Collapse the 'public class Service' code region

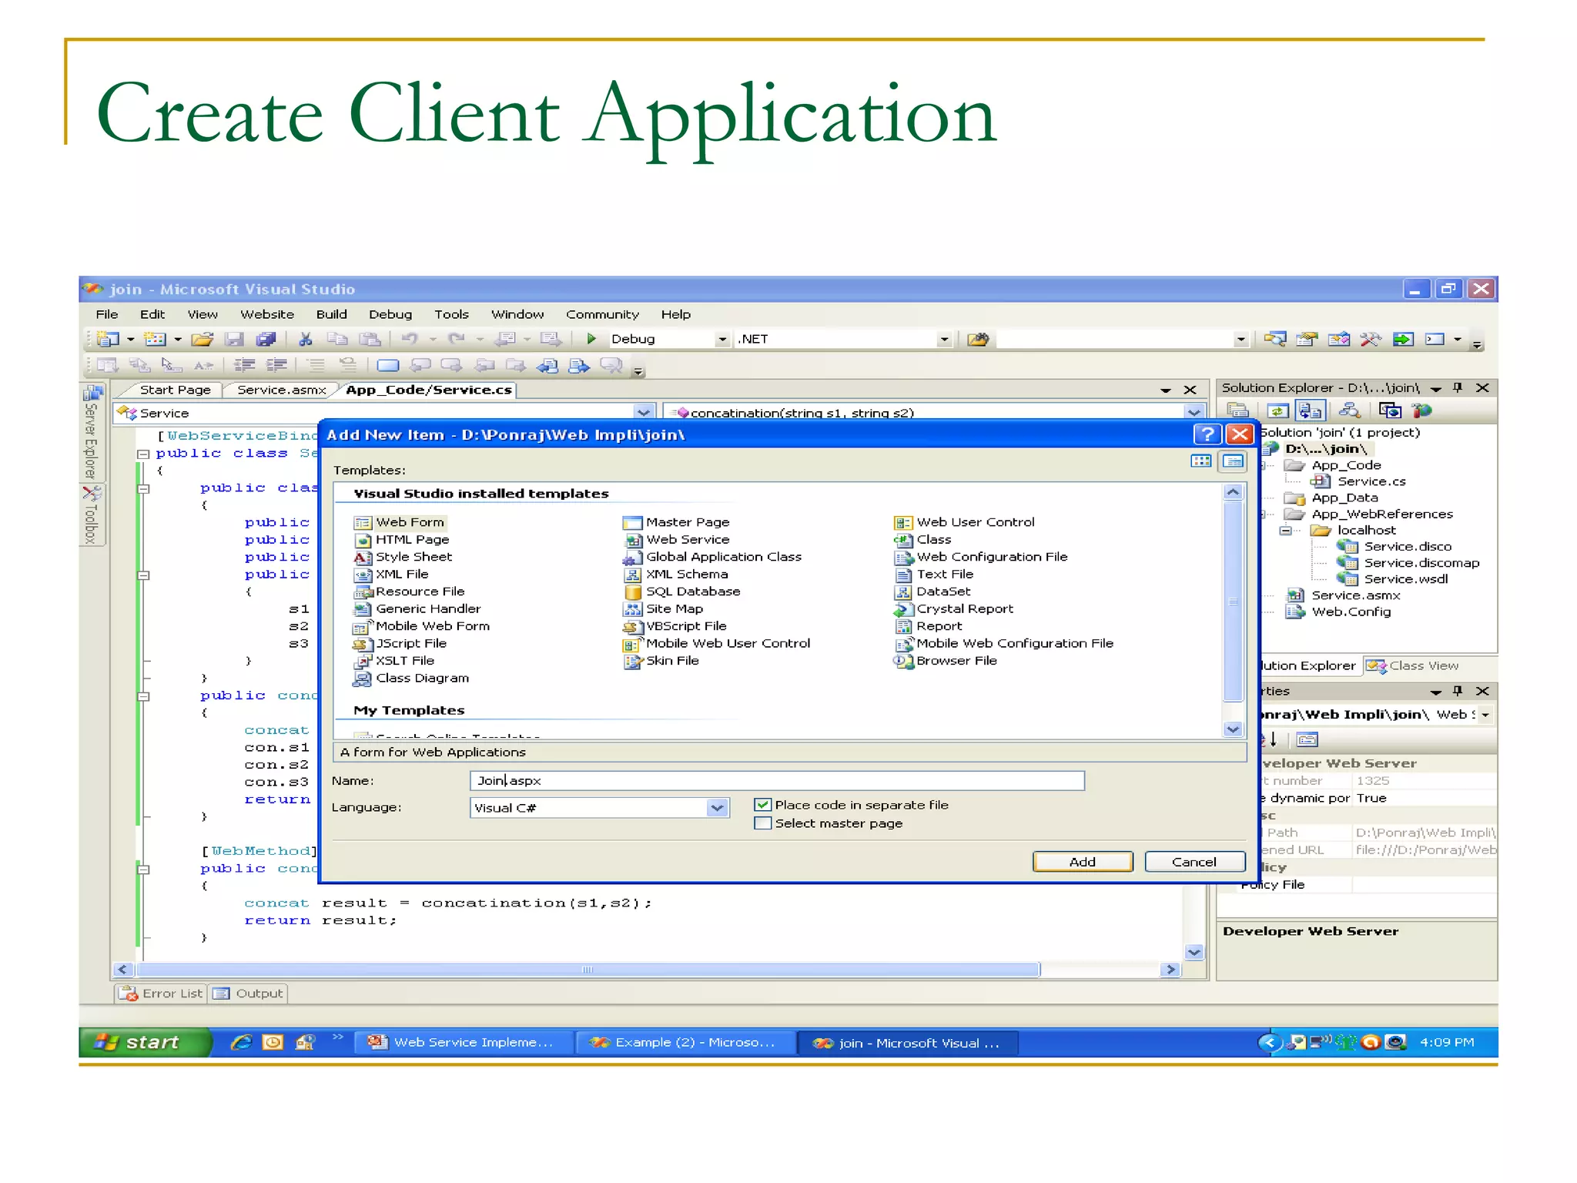[143, 454]
